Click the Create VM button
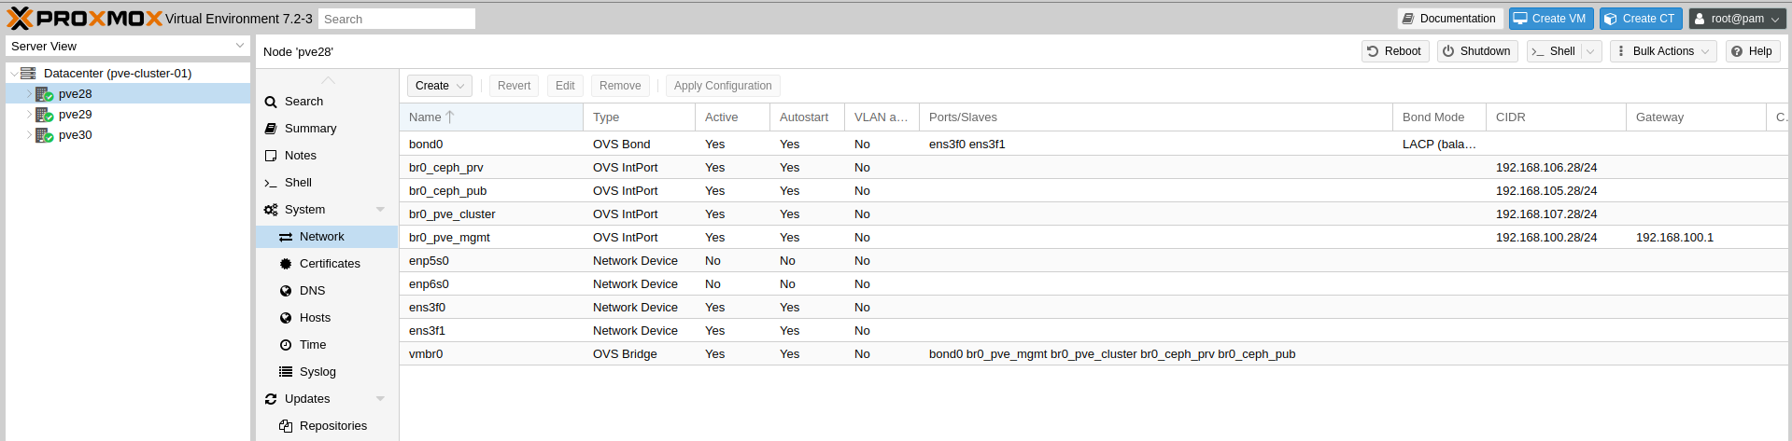The image size is (1792, 441). [x=1549, y=19]
